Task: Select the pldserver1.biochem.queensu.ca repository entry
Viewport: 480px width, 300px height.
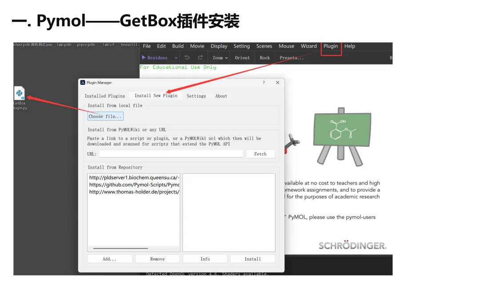Action: point(134,178)
